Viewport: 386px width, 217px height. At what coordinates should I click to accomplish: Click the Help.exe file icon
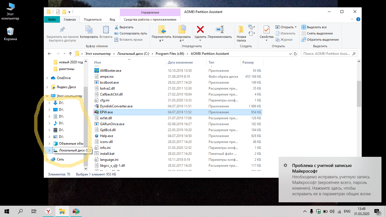click(x=97, y=136)
